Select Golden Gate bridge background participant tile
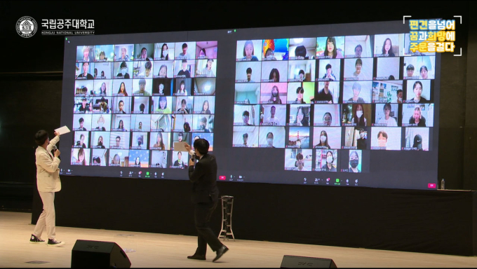Viewport: 477px width, 269px height. 299,137
